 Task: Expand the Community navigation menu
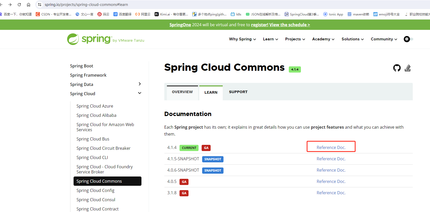(x=384, y=39)
